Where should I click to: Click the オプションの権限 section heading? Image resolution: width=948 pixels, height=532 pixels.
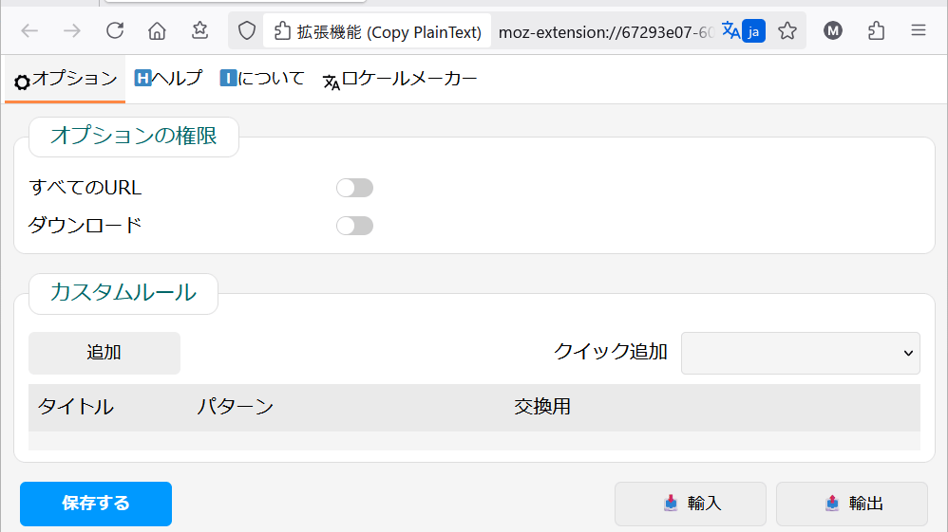click(x=134, y=137)
